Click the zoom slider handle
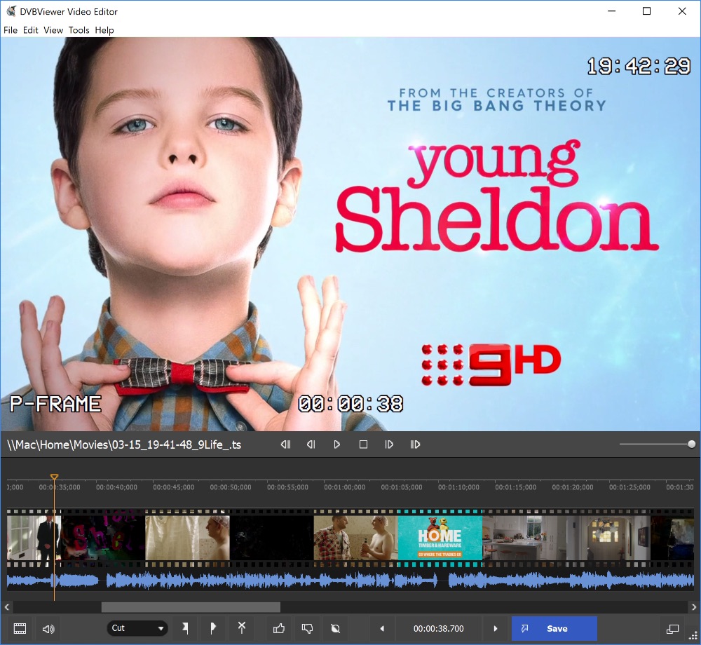The width and height of the screenshot is (701, 645). [x=692, y=444]
